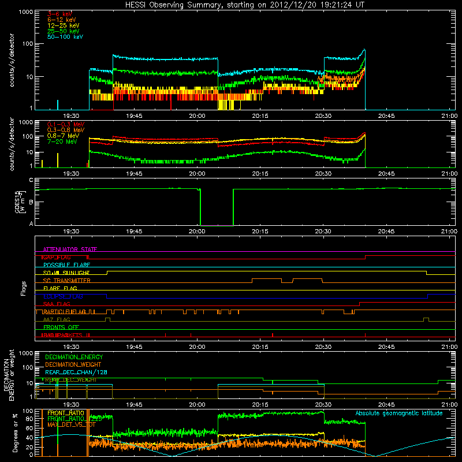The width and height of the screenshot is (462, 462).
Task: Click the counts/s/detector title of the keV panel
Action: coord(12,60)
